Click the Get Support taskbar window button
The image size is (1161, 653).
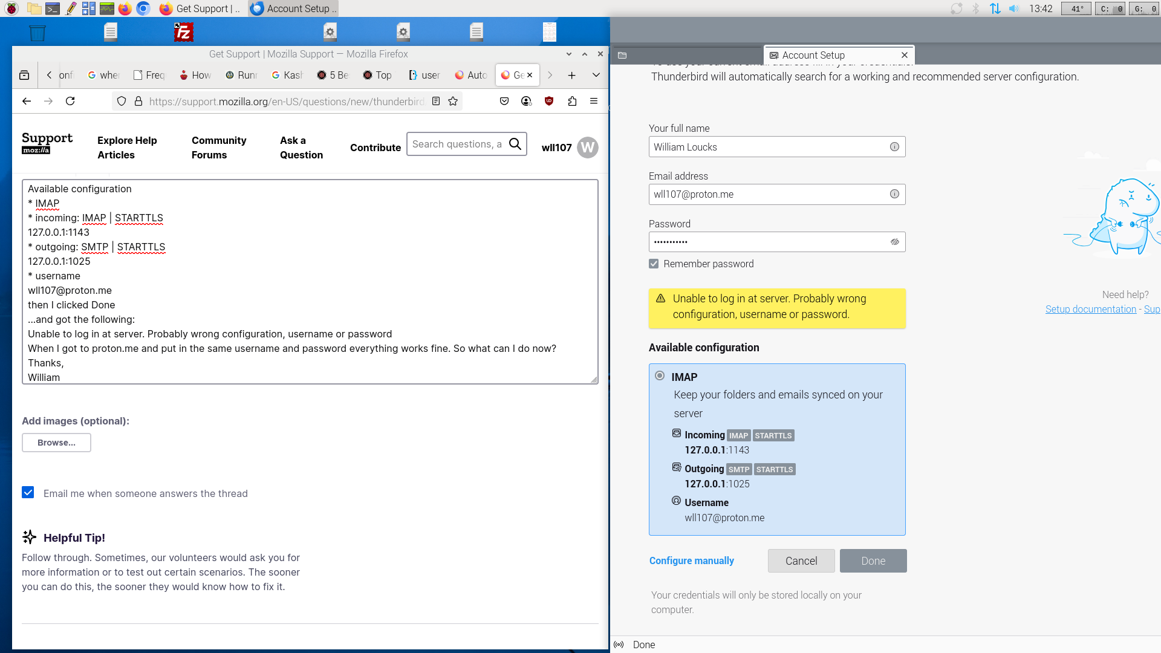pyautogui.click(x=200, y=8)
